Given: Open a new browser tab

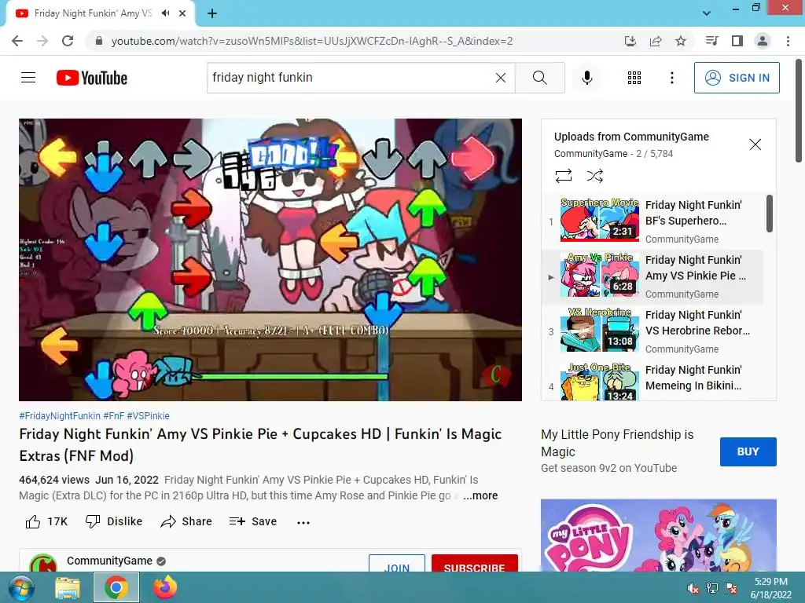Looking at the screenshot, I should click(x=212, y=13).
